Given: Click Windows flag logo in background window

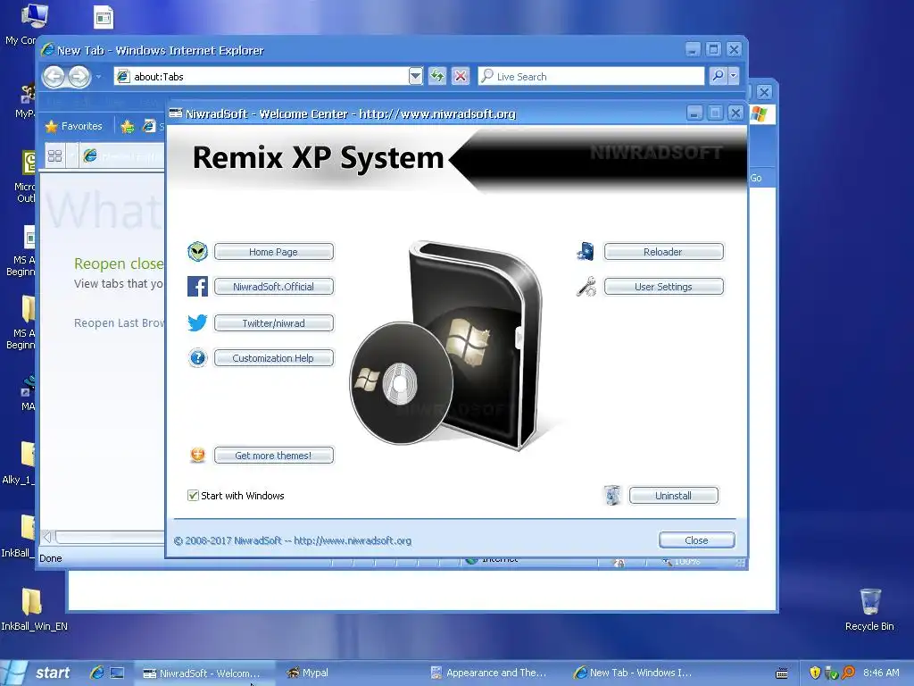Looking at the screenshot, I should tap(760, 113).
